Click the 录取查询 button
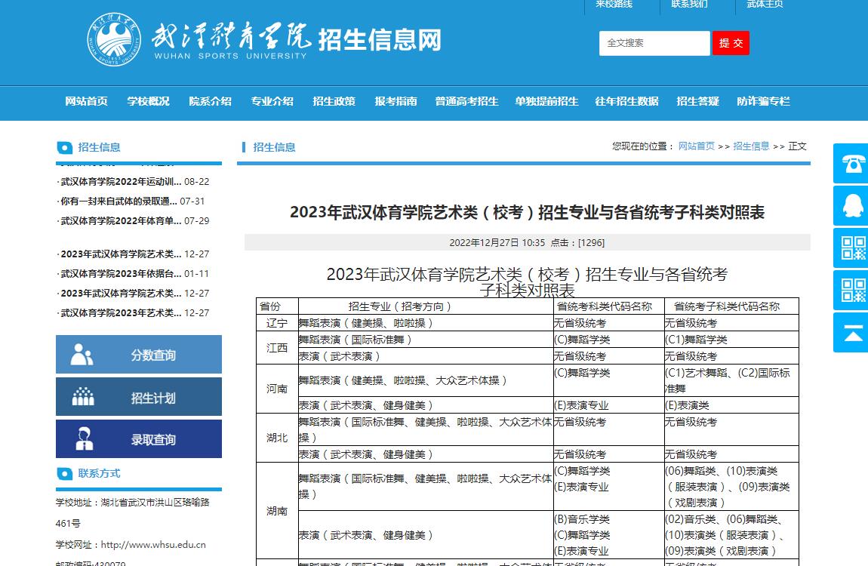 [x=139, y=438]
